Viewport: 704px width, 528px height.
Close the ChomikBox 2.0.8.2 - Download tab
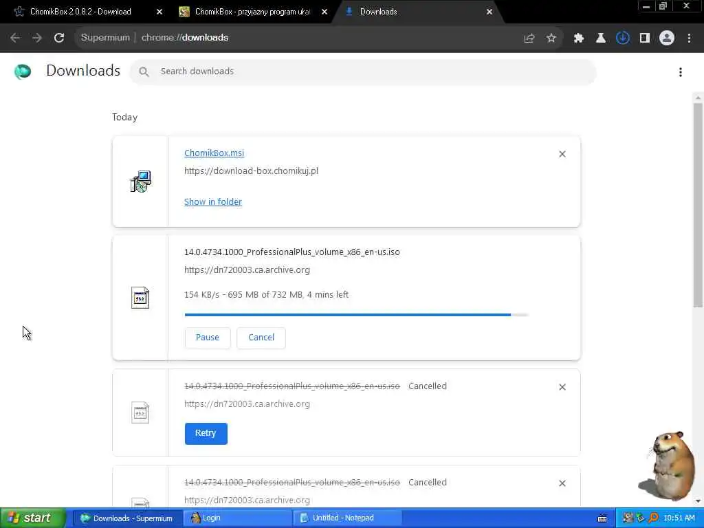coord(159,12)
